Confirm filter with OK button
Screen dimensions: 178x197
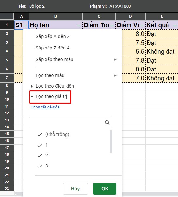coord(105,189)
